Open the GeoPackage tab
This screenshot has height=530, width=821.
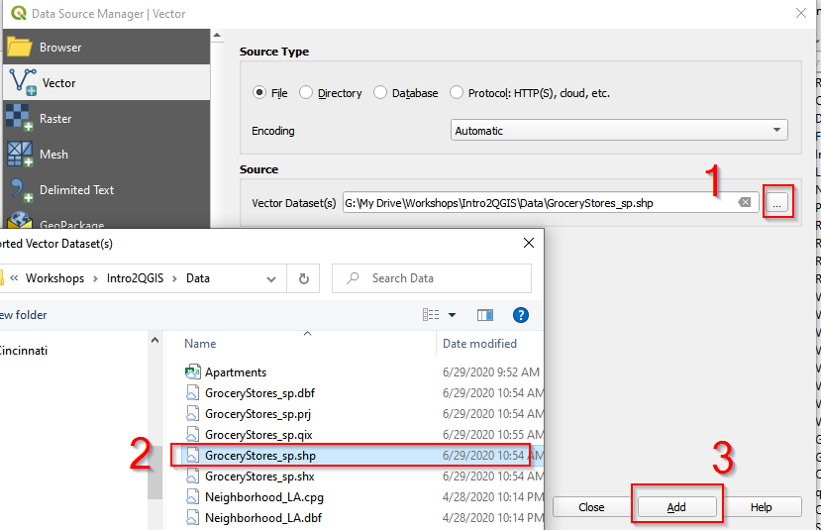click(x=106, y=220)
